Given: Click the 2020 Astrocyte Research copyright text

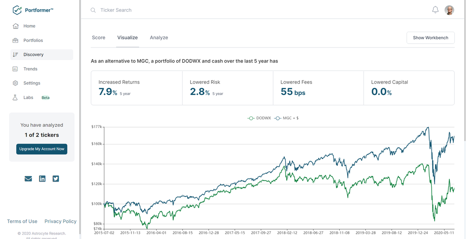Looking at the screenshot, I should pyautogui.click(x=42, y=233).
